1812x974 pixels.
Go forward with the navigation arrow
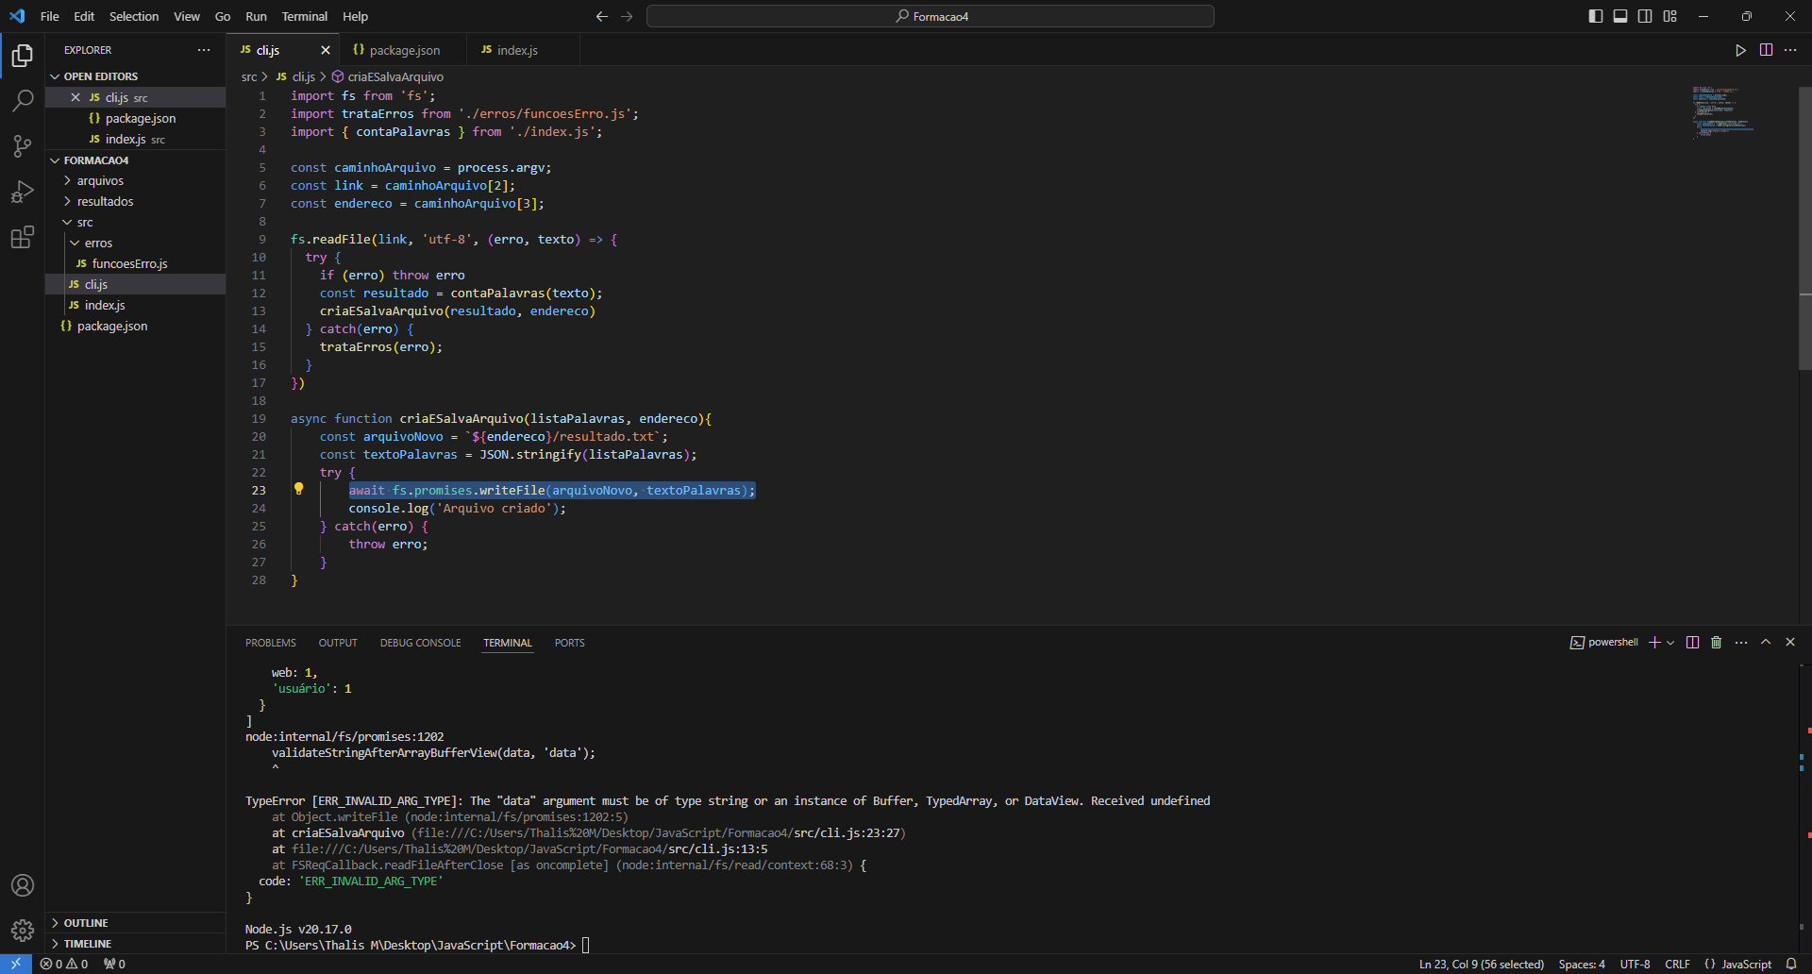[627, 16]
